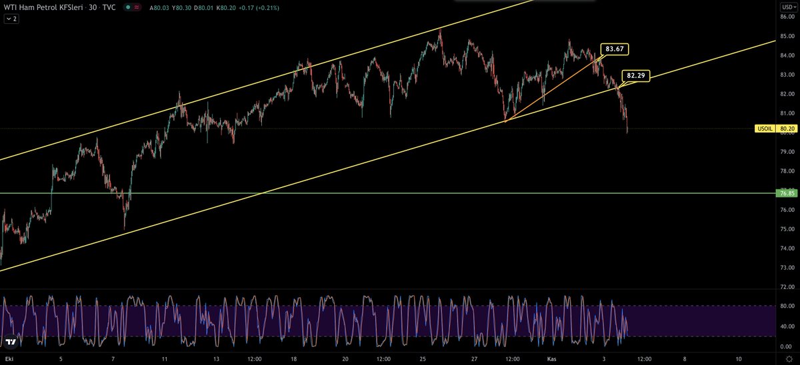Open the TradingView logo link
Image resolution: width=800 pixels, height=365 pixels.
click(10, 341)
